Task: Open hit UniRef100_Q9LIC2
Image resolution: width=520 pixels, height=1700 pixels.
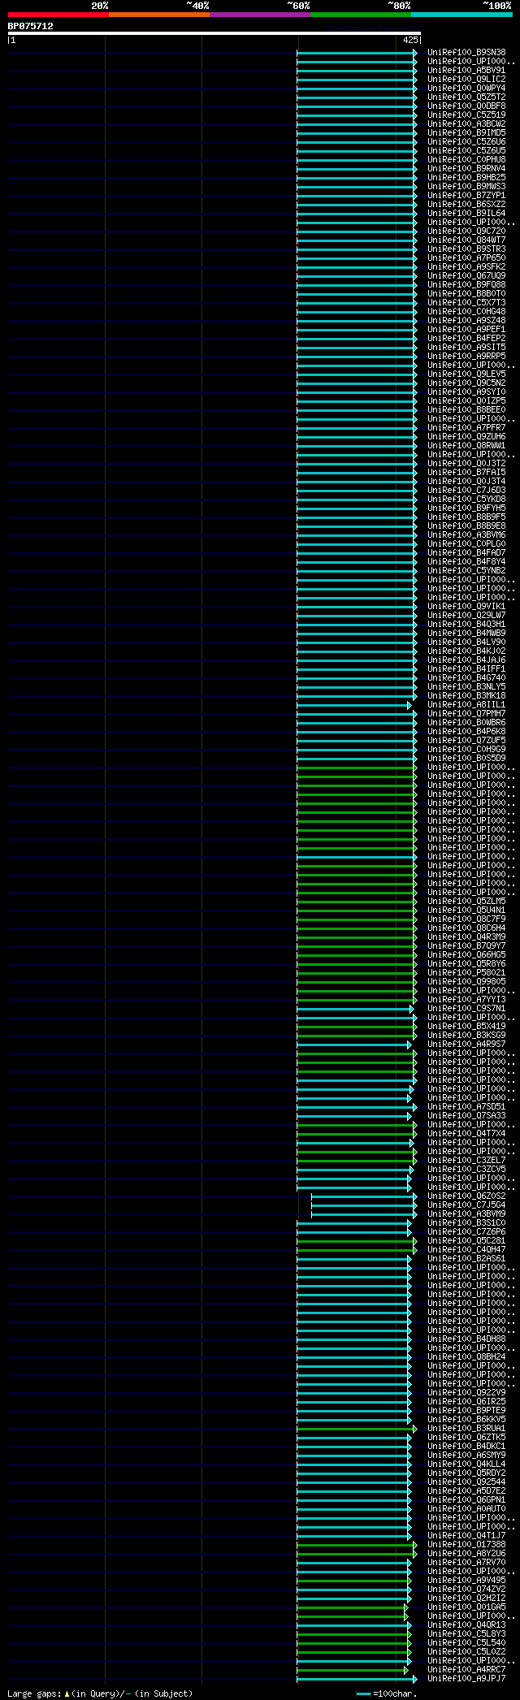Action: click(466, 80)
